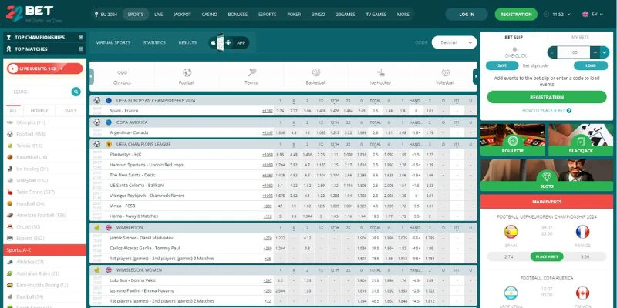The image size is (617, 308).
Task: Open the Roulette casino tile
Action: click(x=513, y=140)
